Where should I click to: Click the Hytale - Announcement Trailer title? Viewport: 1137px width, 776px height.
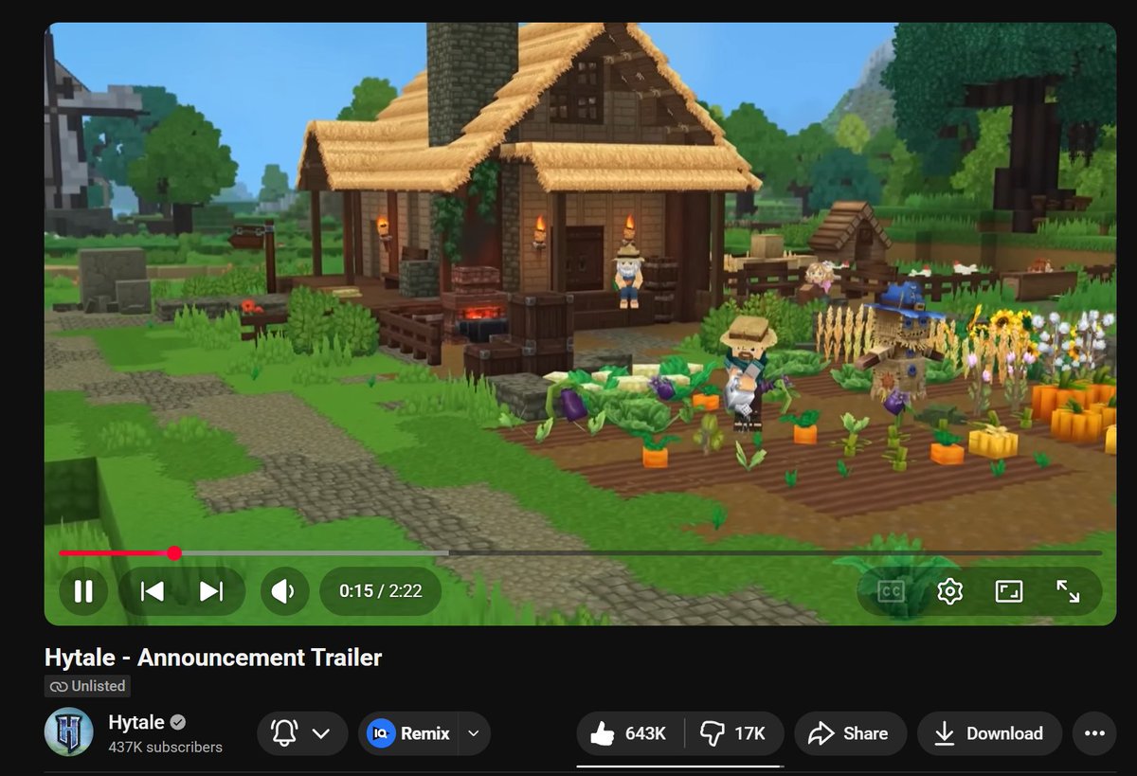coord(213,658)
